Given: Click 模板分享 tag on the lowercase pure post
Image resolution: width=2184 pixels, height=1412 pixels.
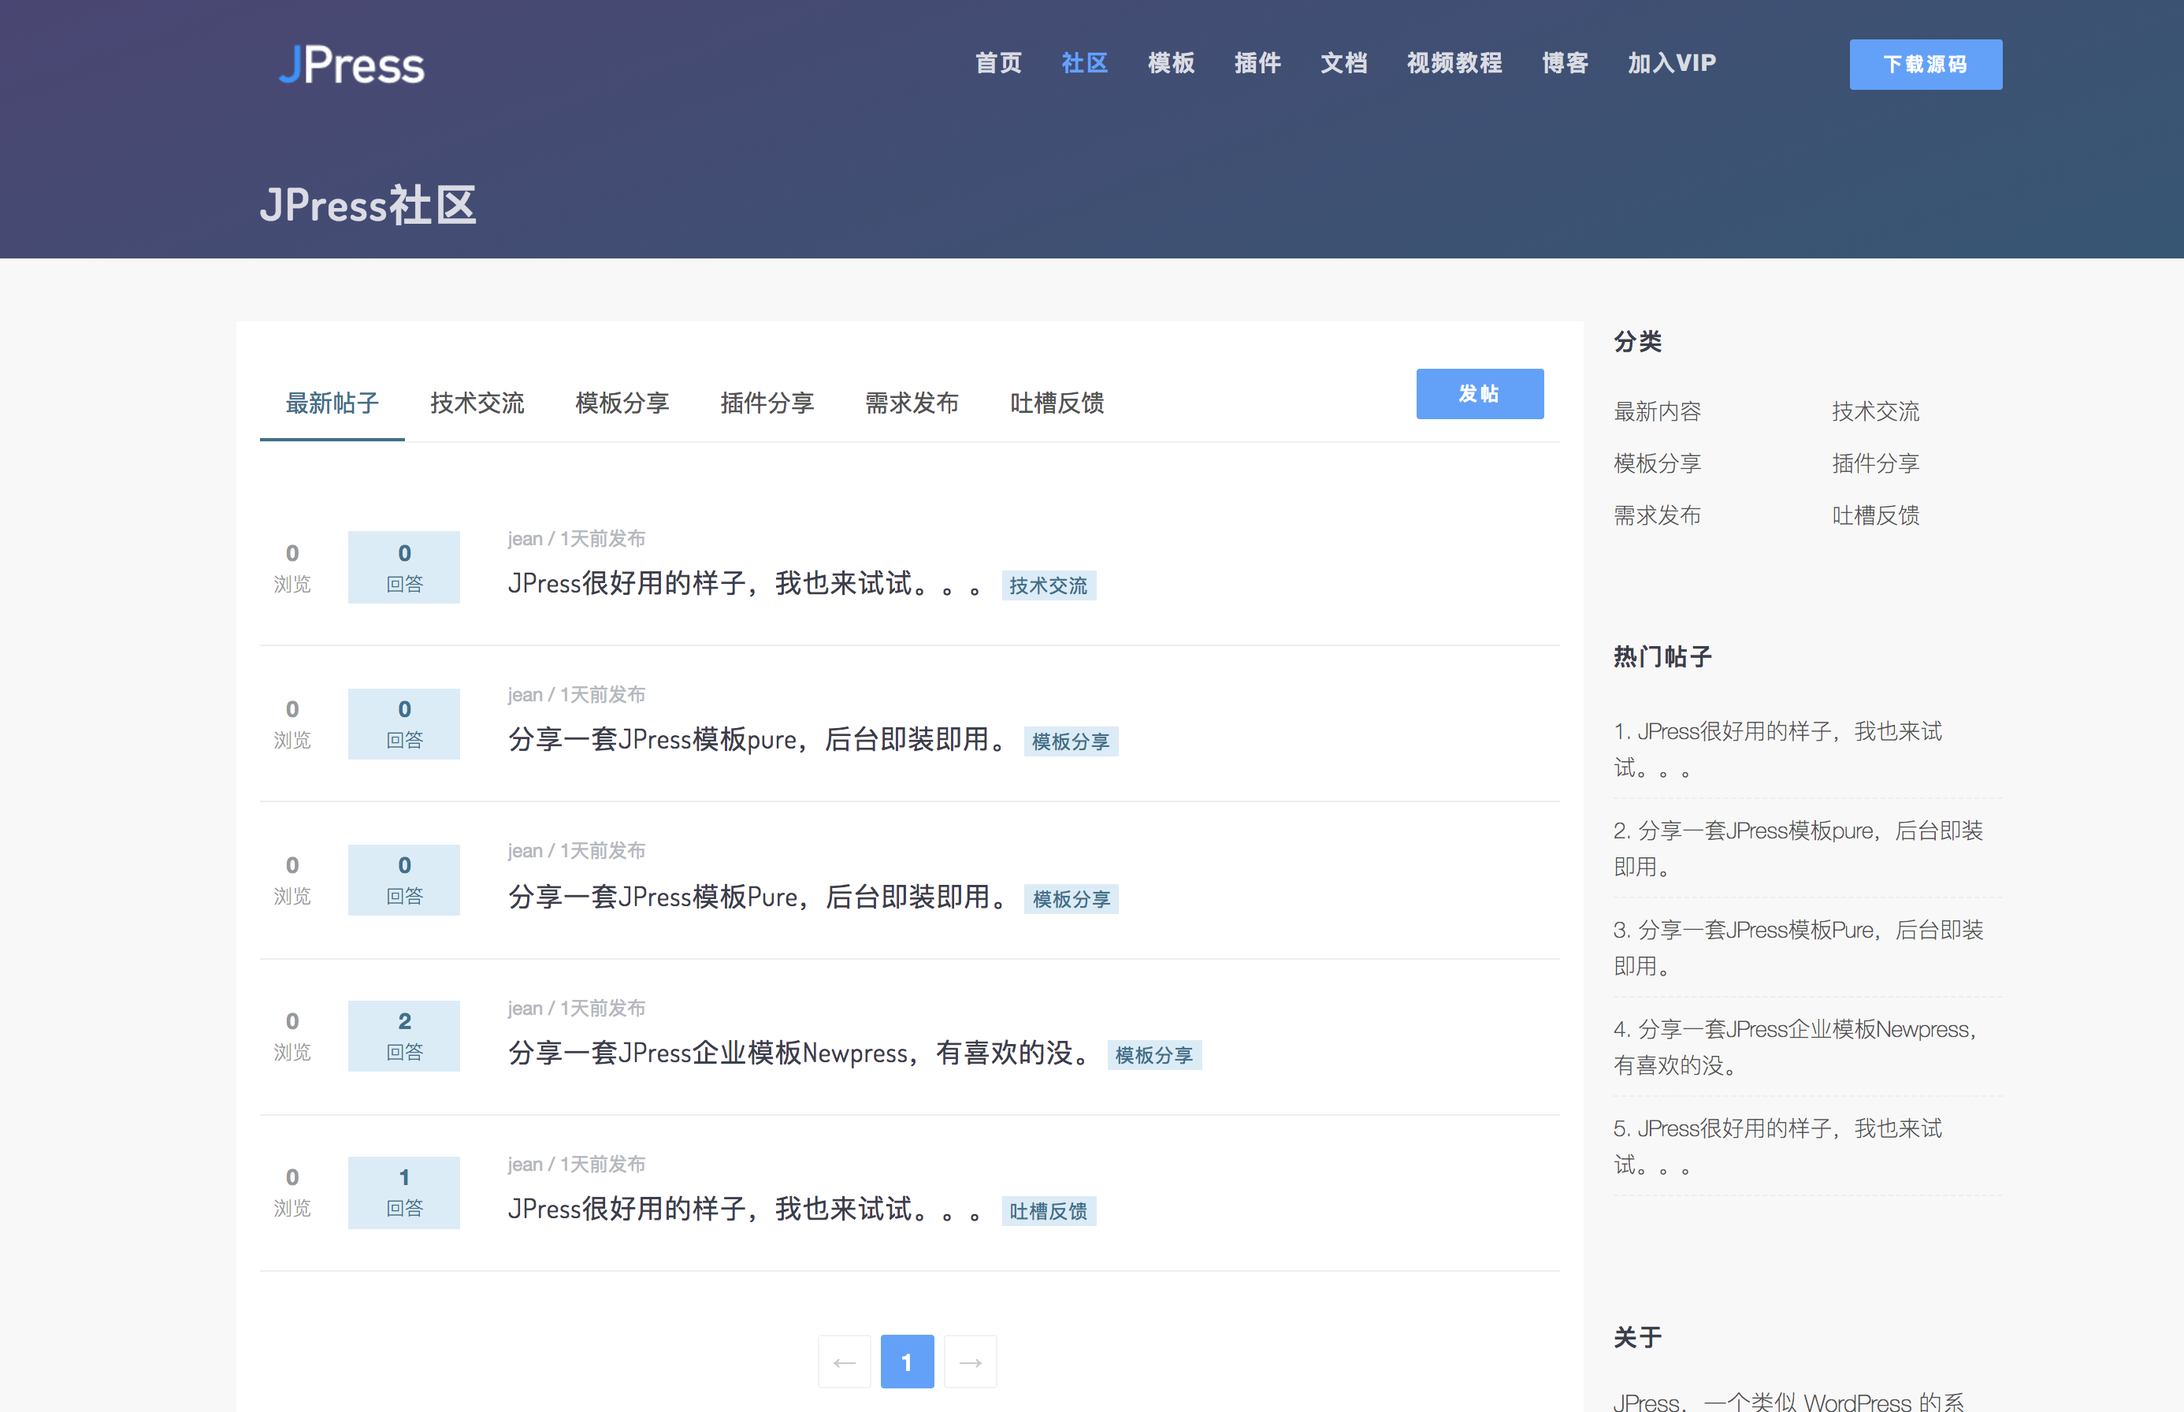Looking at the screenshot, I should coord(1070,741).
